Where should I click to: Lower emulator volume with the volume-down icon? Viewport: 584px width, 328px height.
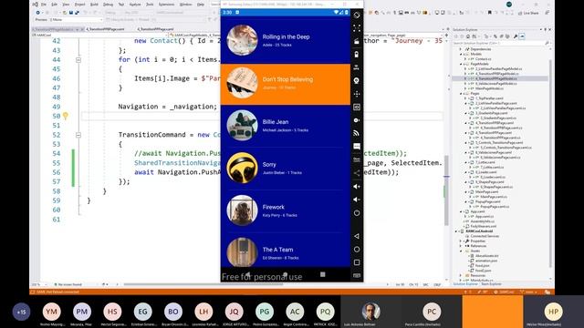pos(357,200)
